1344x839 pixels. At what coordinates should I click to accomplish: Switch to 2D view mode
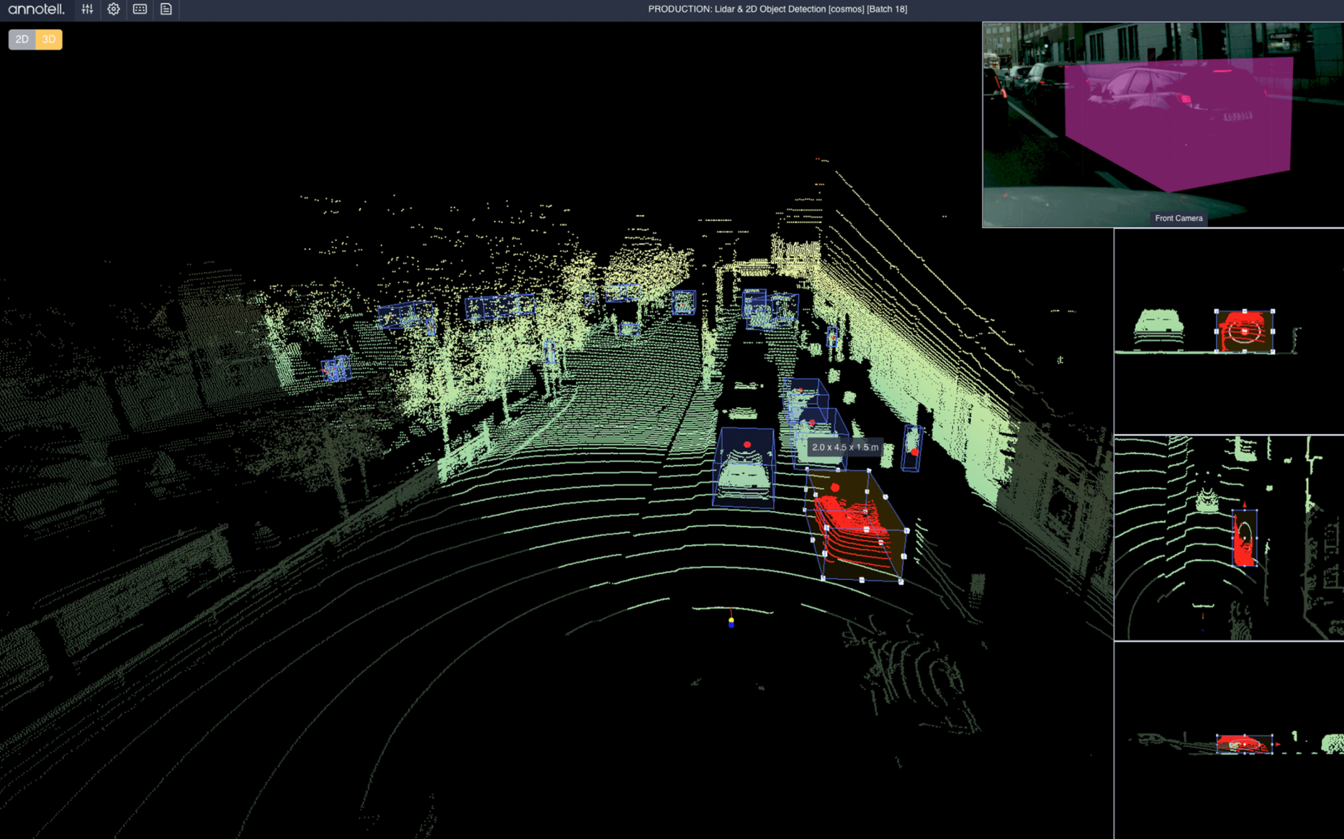point(22,40)
